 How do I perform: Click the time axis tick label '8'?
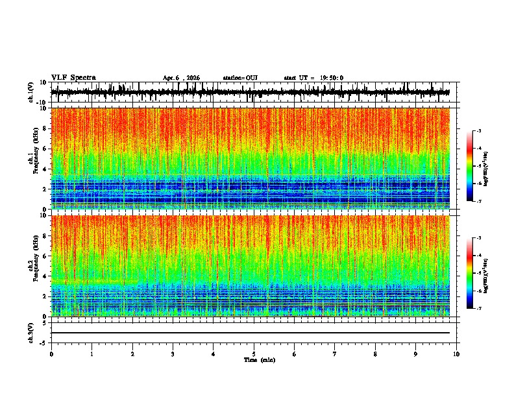coord(375,354)
